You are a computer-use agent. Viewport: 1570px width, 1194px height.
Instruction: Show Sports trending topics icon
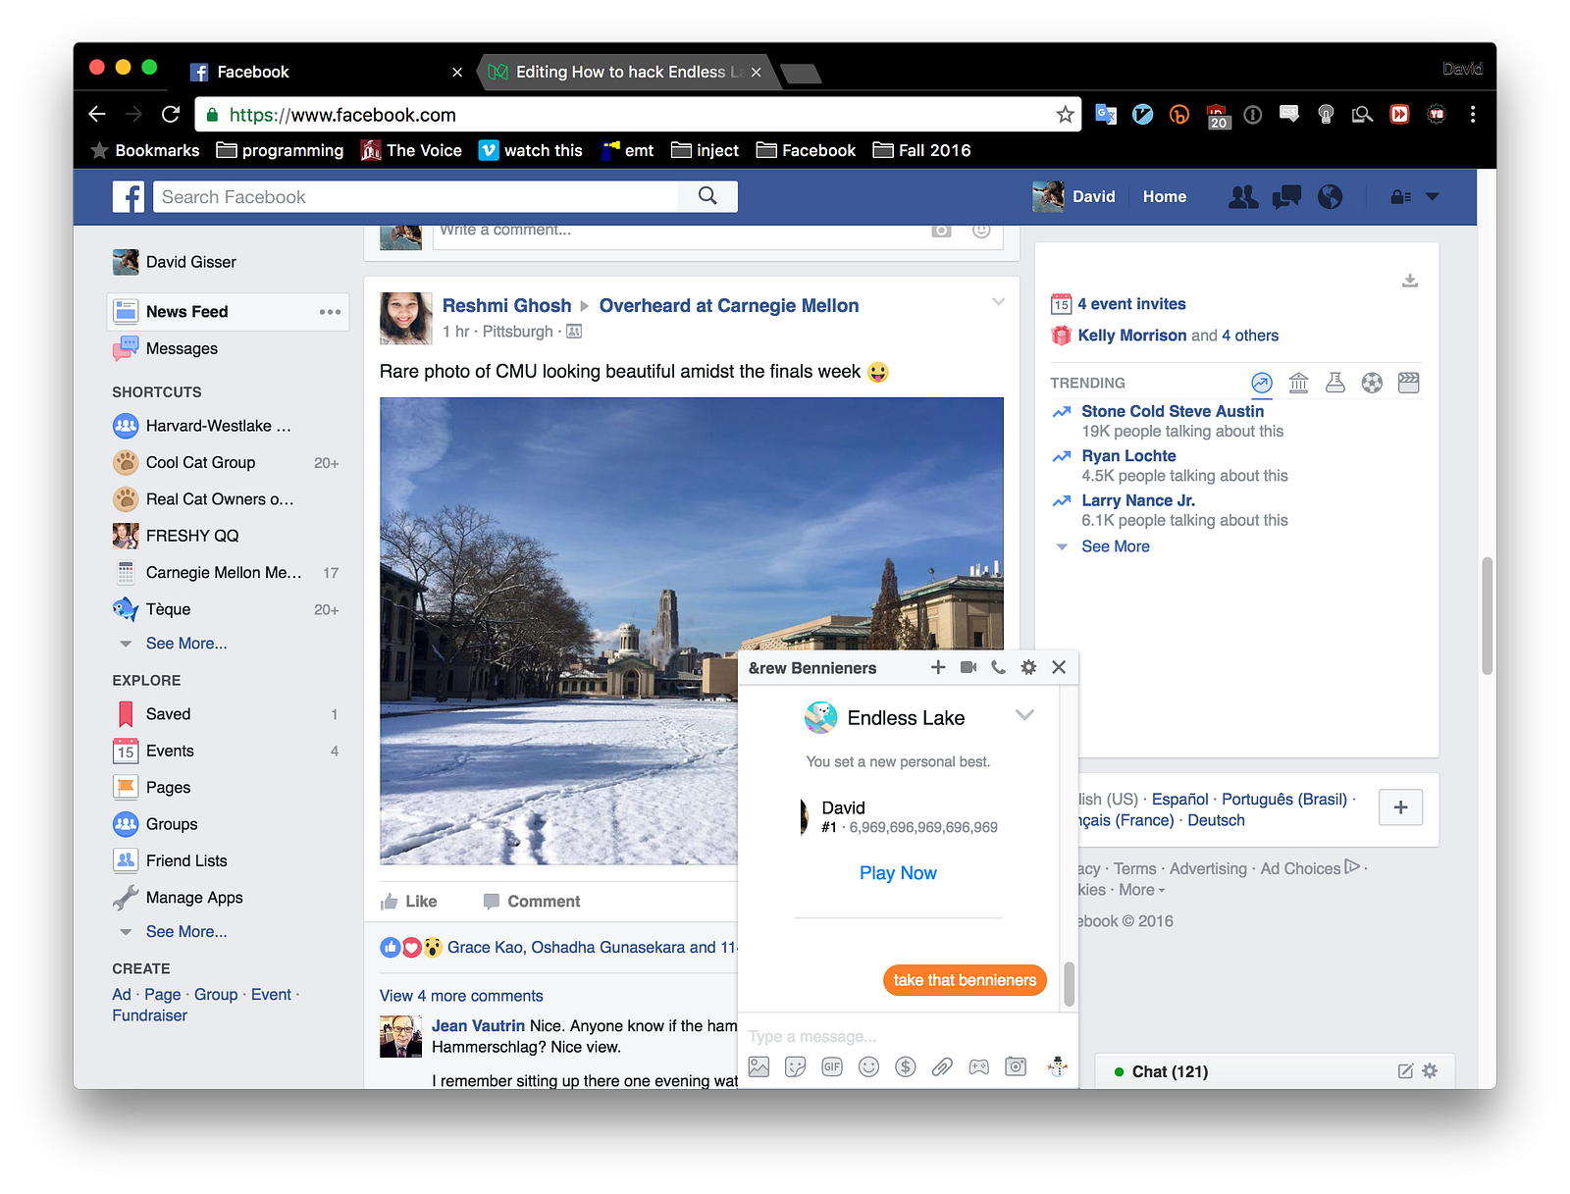point(1372,383)
